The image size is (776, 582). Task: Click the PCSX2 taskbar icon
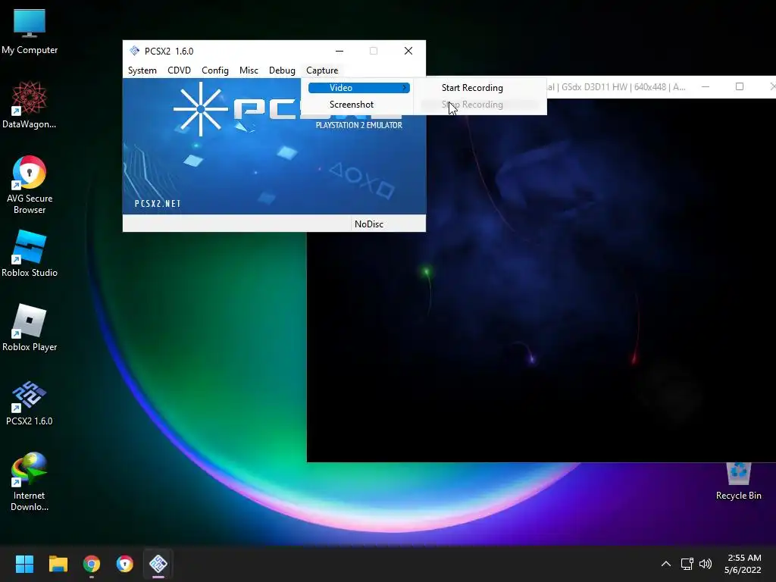[x=158, y=564]
